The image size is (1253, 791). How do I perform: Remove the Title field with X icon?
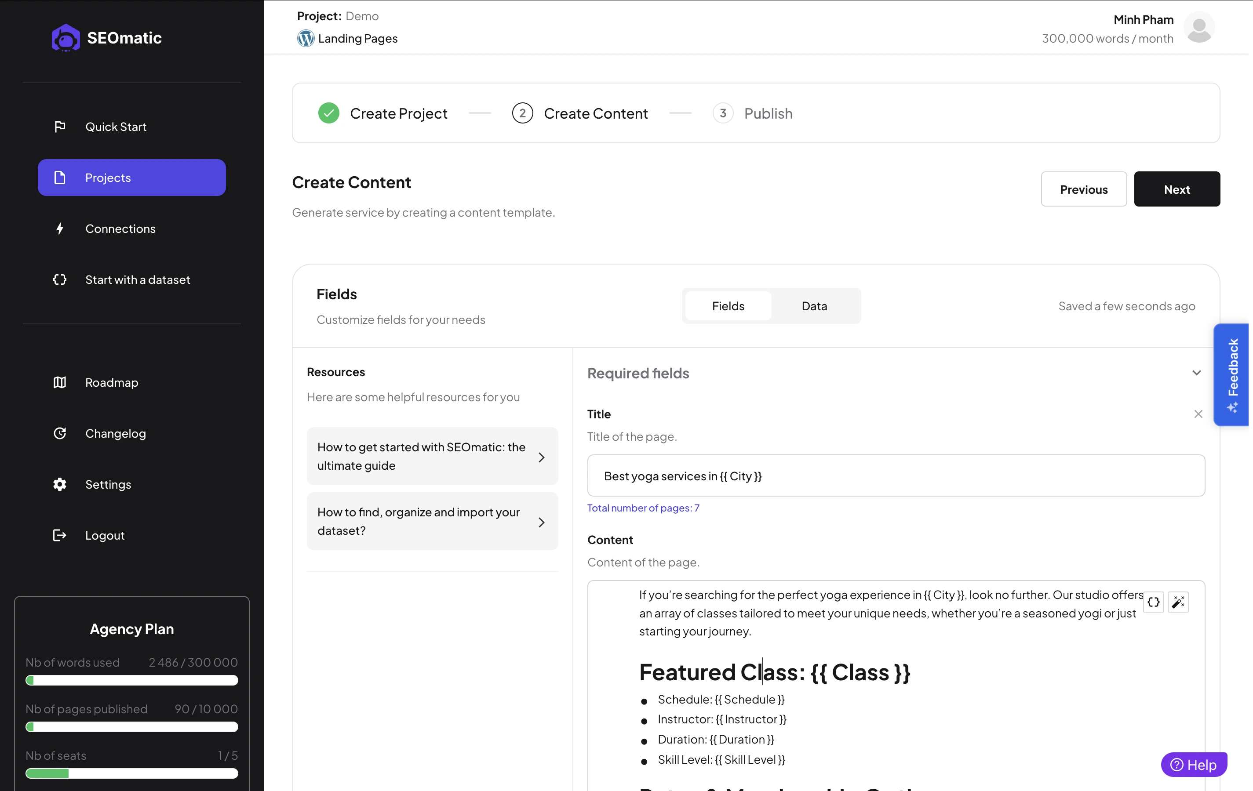(x=1198, y=414)
